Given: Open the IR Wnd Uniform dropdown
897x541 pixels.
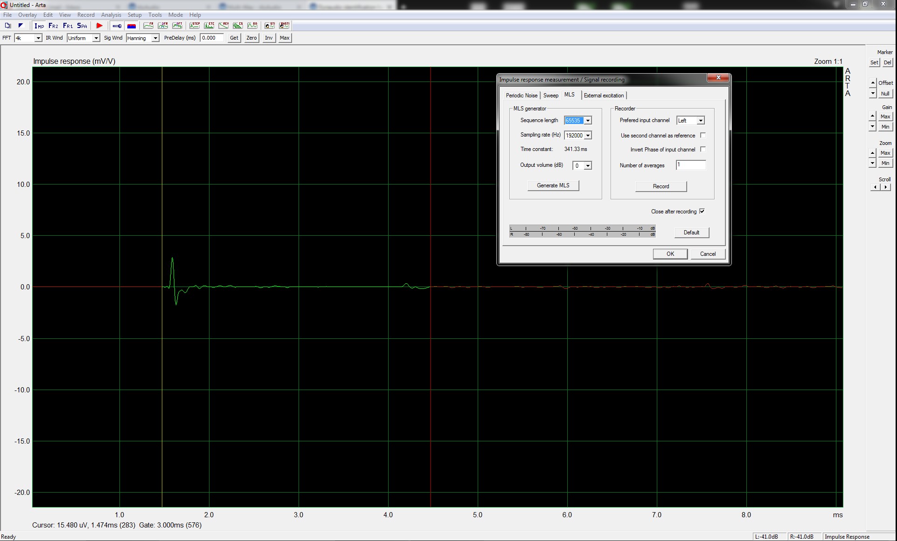Looking at the screenshot, I should (x=96, y=38).
